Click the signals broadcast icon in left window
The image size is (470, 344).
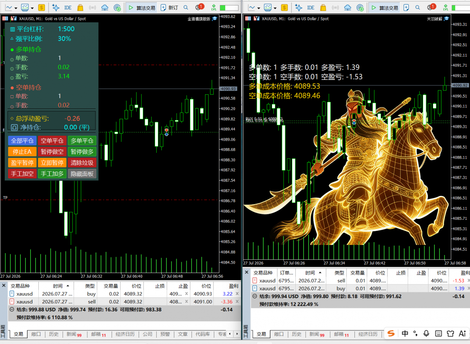click(x=93, y=7)
